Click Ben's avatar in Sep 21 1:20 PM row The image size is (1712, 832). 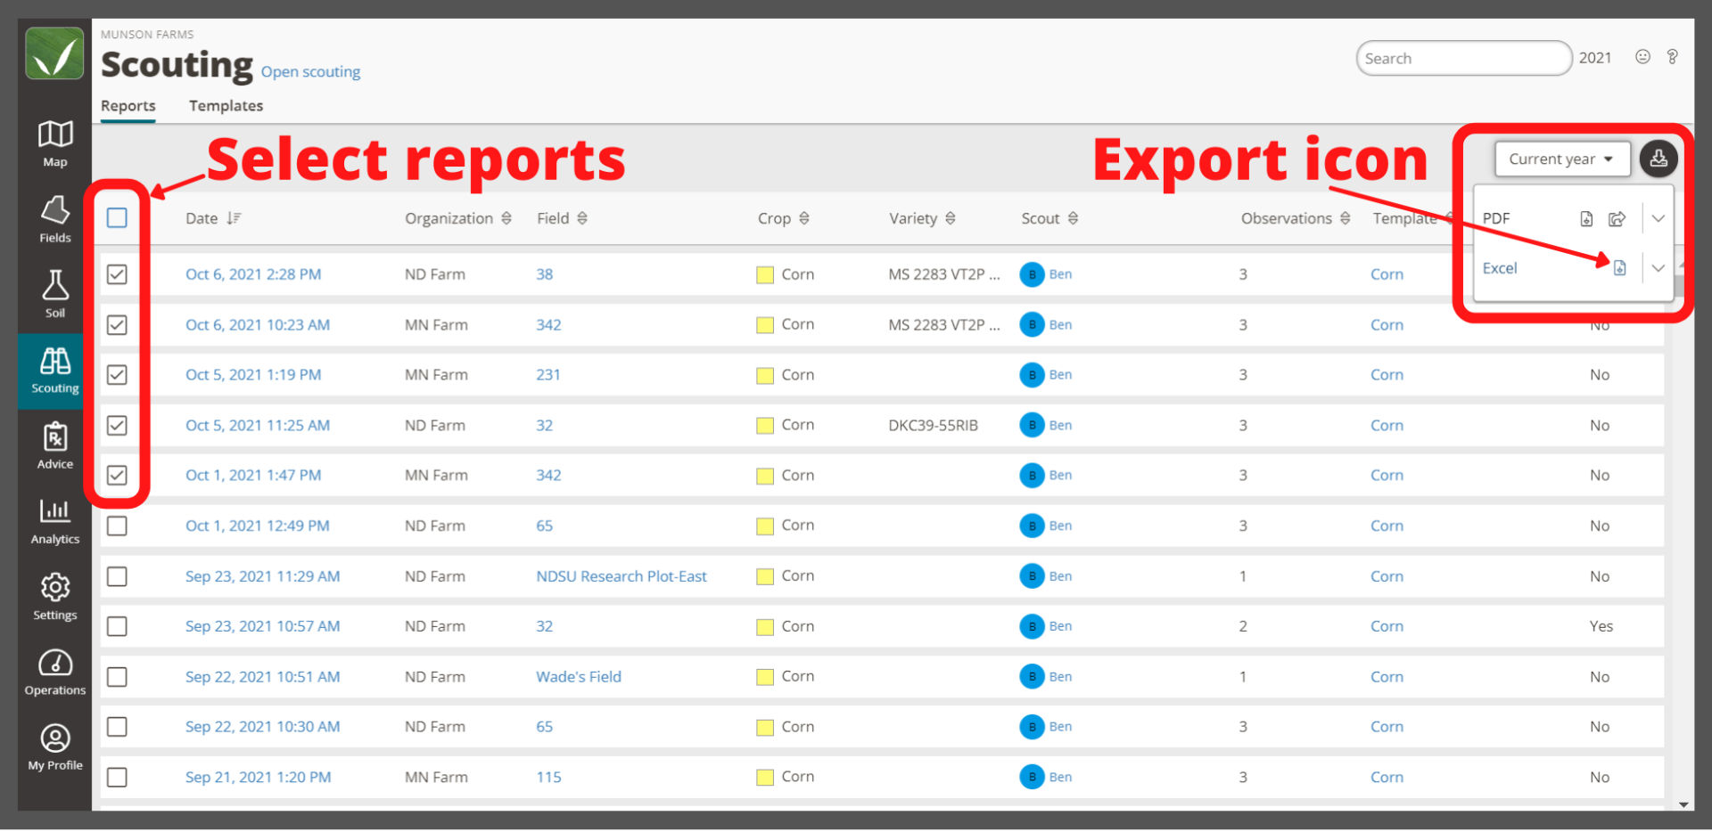1032,777
